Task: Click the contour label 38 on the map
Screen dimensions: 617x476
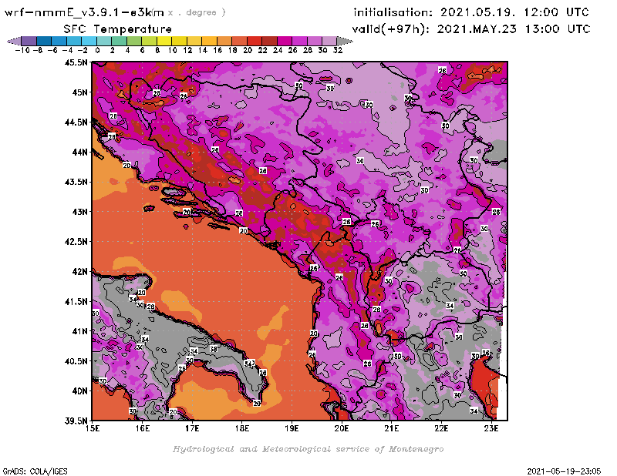Action: point(214,349)
